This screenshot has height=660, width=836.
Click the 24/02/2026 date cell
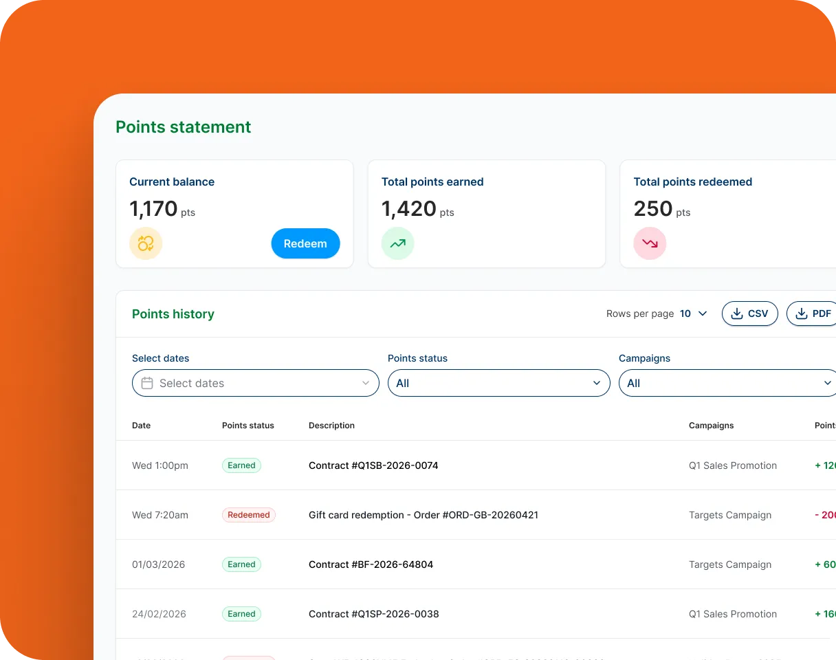tap(159, 614)
